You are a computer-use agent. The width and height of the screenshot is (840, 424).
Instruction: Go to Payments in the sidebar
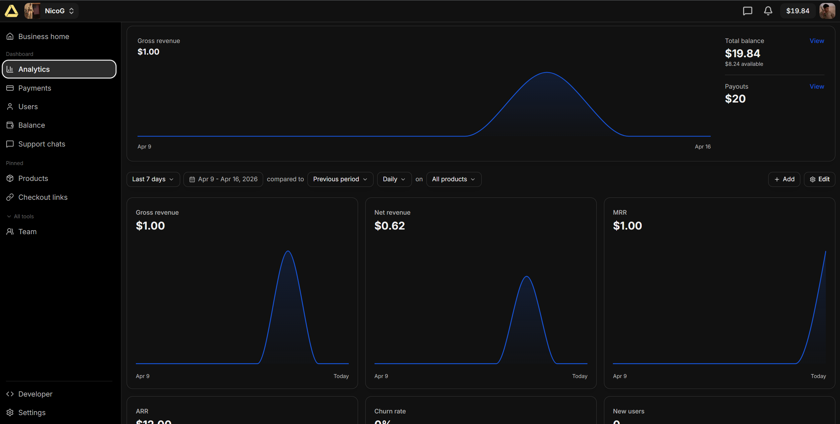(x=35, y=88)
